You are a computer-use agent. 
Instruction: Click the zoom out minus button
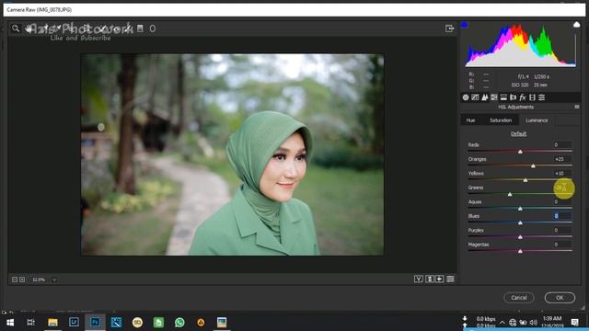click(15, 280)
